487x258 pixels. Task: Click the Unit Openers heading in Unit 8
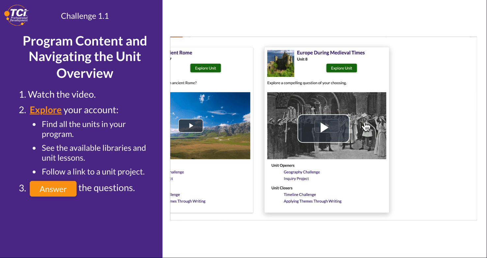[x=283, y=166]
